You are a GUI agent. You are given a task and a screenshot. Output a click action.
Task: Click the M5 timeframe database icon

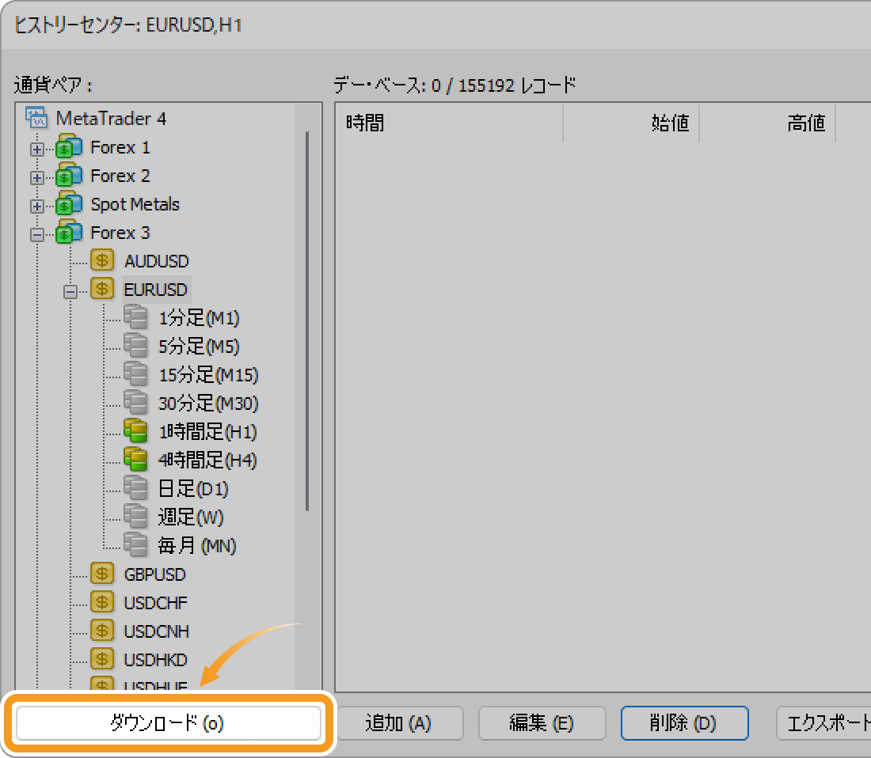[x=135, y=346]
